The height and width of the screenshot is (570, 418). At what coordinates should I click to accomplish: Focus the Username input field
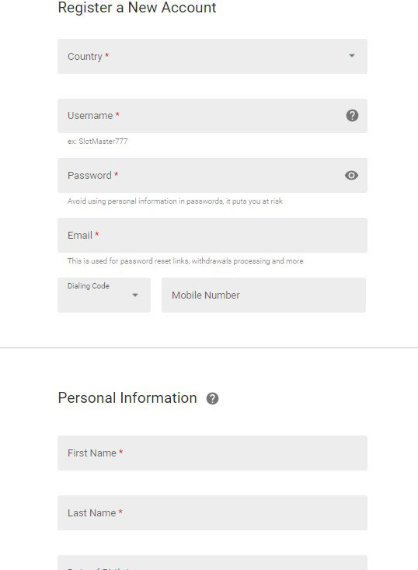coord(212,116)
